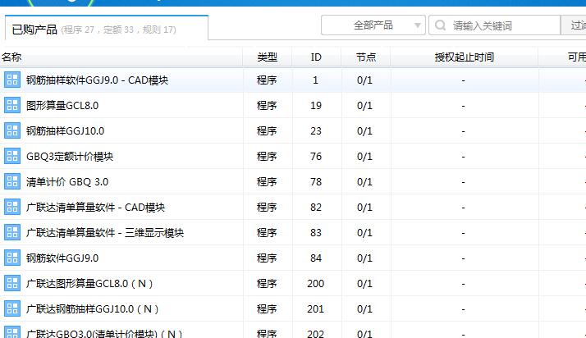Select 广联达清单算量软件 - 三维显示模块 name

(105, 233)
